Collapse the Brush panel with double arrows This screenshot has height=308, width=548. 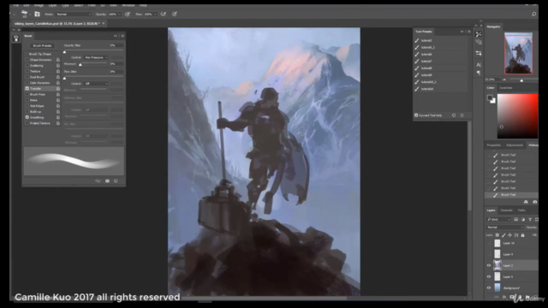pyautogui.click(x=116, y=36)
